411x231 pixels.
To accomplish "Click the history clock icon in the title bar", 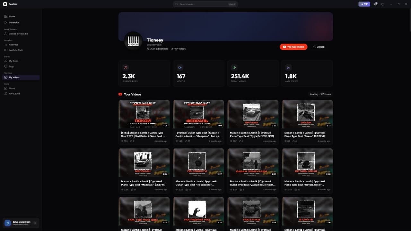I will (x=382, y=4).
